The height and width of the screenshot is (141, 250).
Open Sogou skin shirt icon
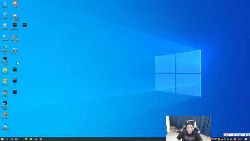coord(246,135)
